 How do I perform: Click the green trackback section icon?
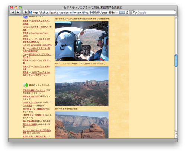coord(25,85)
